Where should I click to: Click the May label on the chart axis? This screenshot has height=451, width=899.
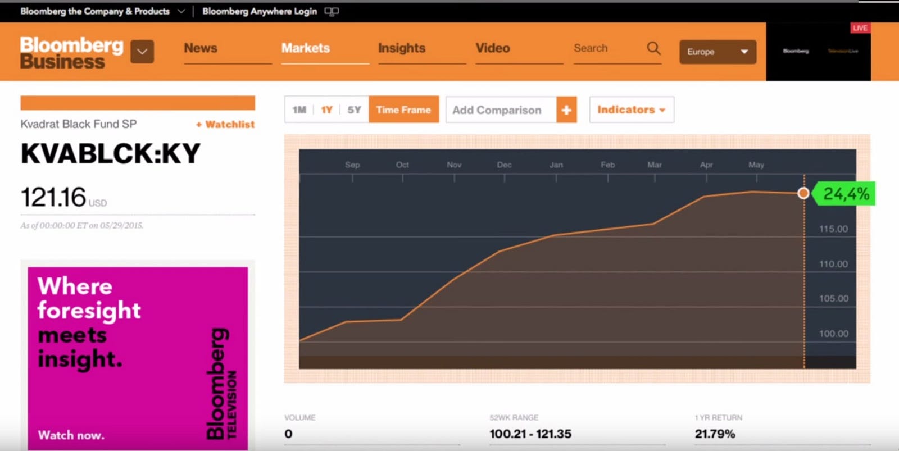(756, 165)
